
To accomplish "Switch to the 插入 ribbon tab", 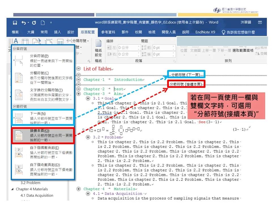I will pos(57,32).
